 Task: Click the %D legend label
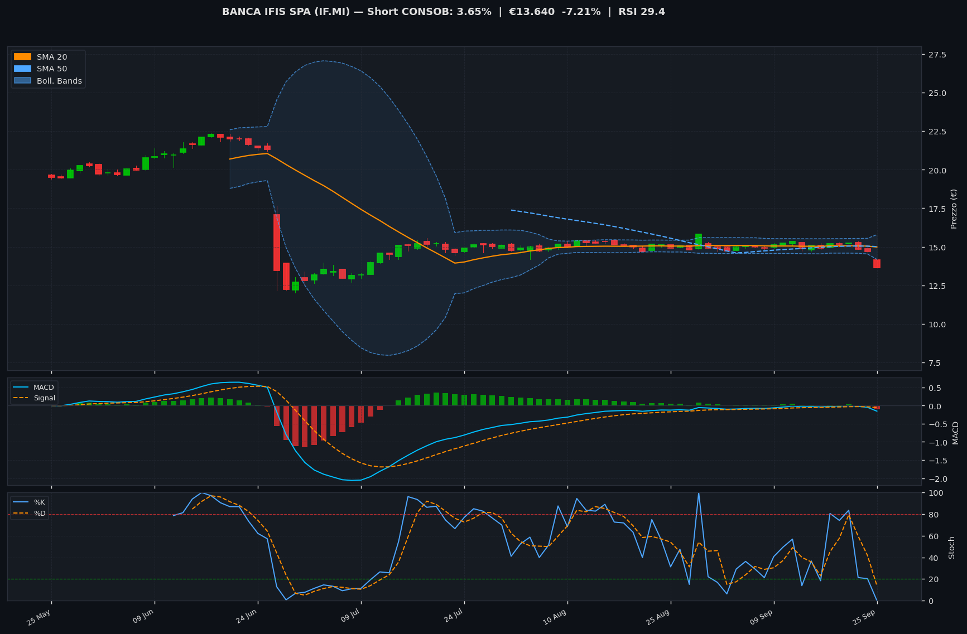tap(39, 513)
